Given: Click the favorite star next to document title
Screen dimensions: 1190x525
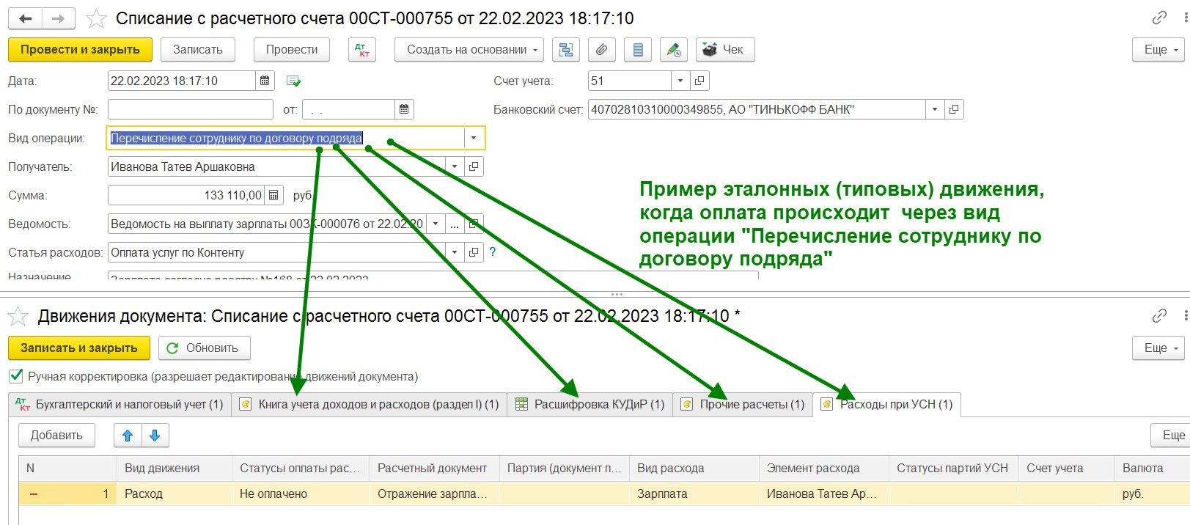Looking at the screenshot, I should (x=97, y=18).
